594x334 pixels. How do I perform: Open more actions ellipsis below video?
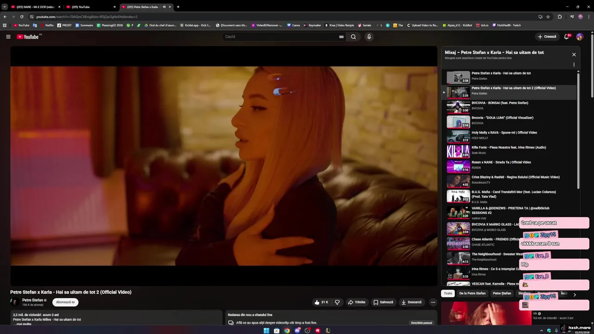click(x=433, y=302)
